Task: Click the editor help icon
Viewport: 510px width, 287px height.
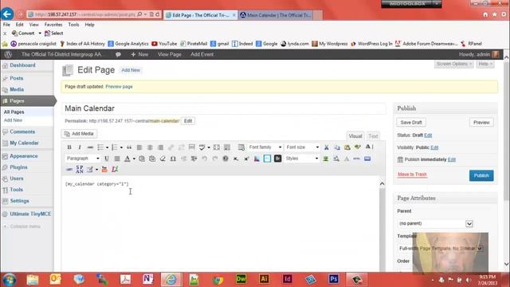Action: coord(226,159)
